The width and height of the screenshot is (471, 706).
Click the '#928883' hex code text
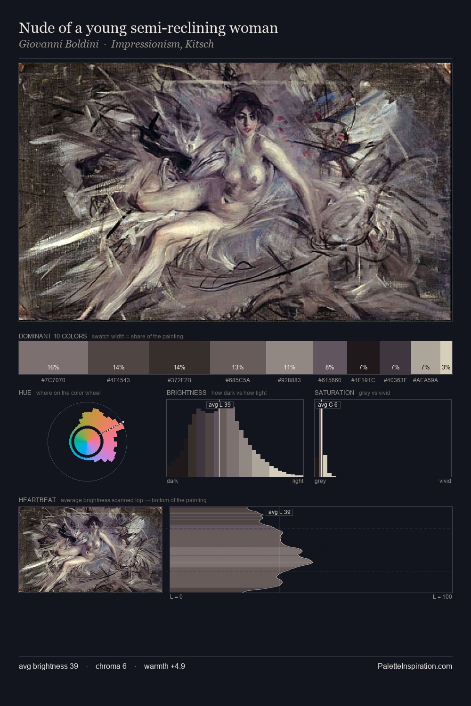click(x=290, y=380)
